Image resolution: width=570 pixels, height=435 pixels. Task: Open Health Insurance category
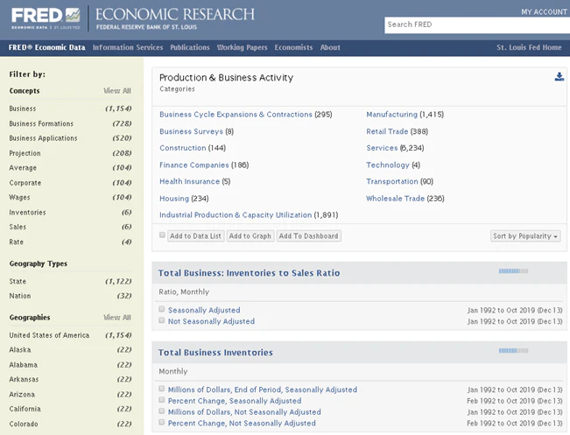(189, 181)
